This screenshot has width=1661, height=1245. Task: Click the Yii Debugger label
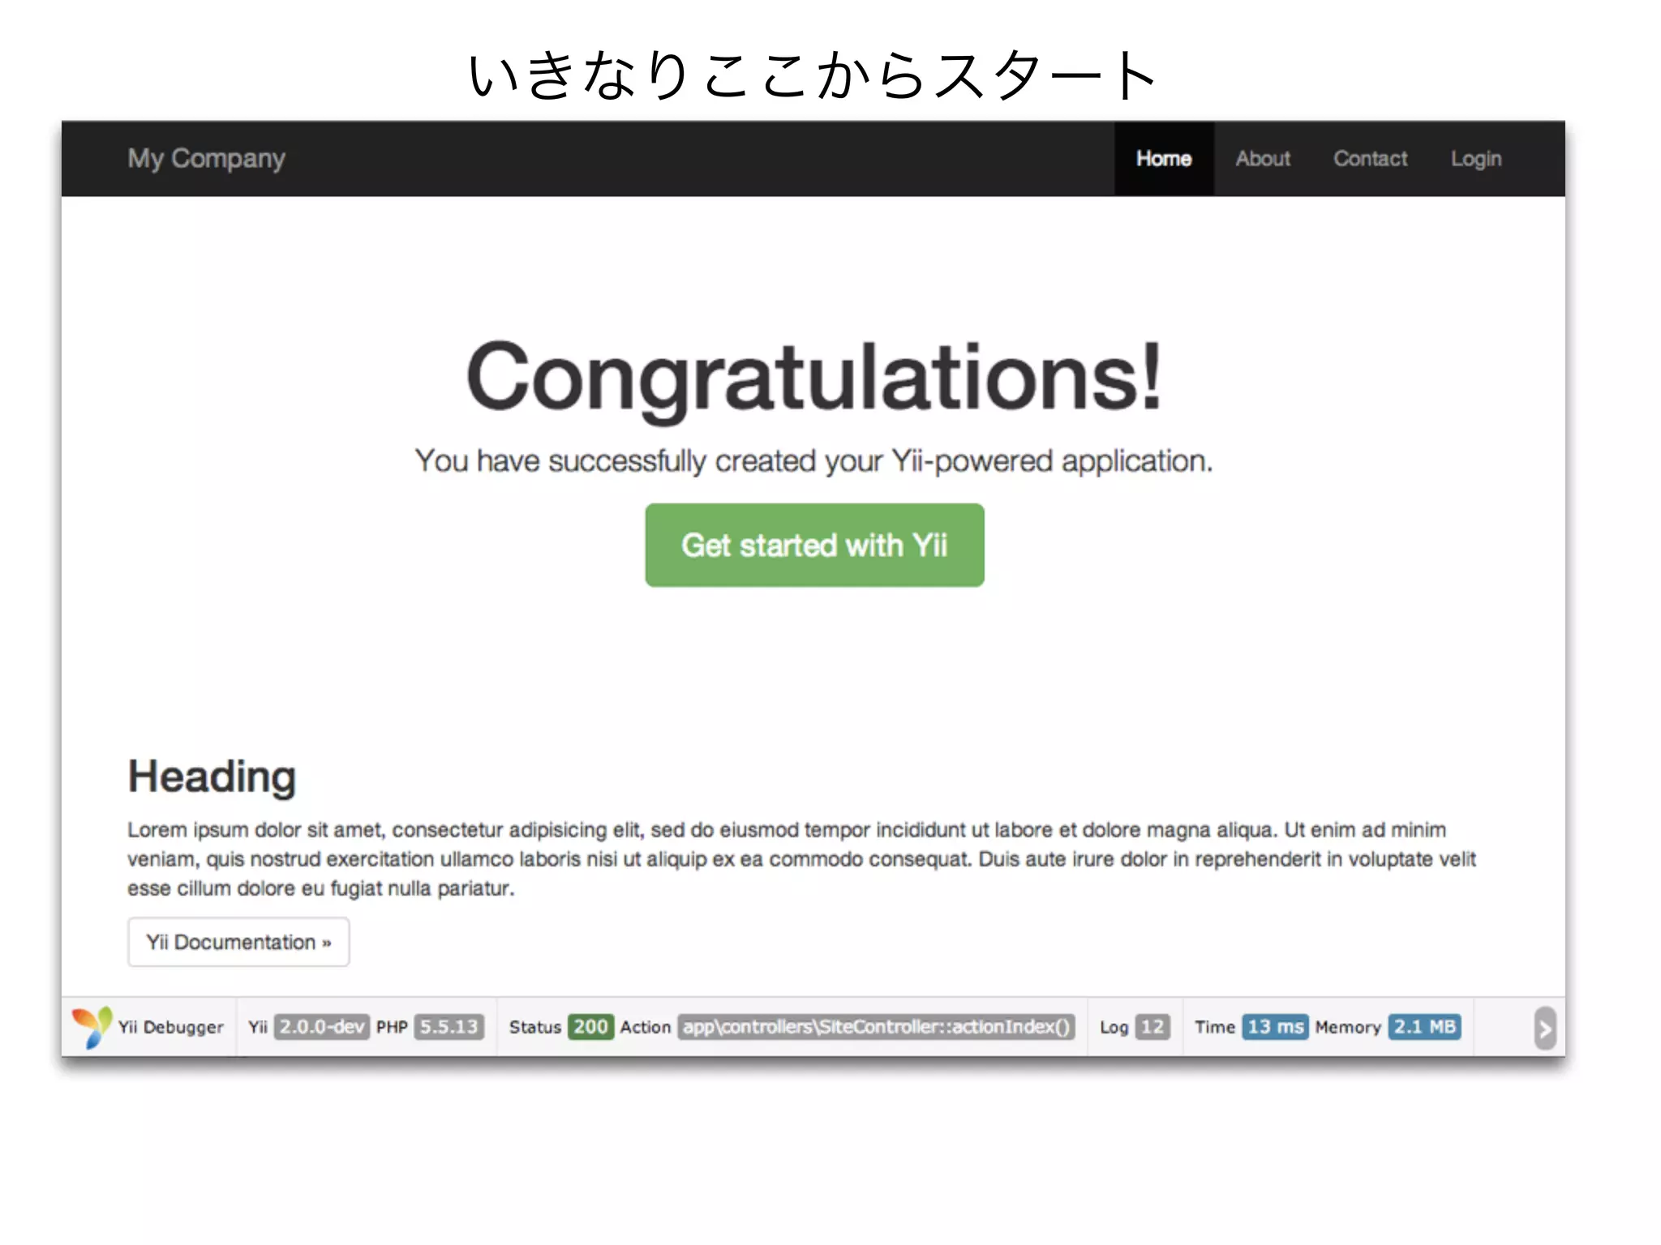(x=170, y=1027)
